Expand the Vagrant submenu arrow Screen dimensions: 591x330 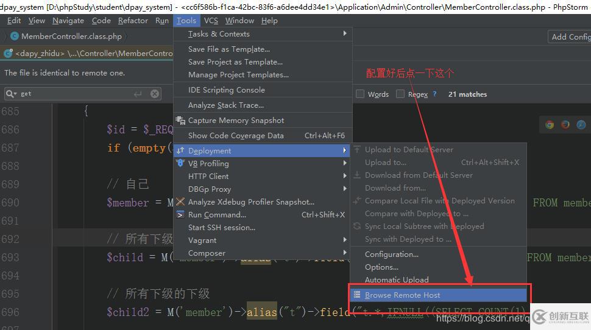(x=345, y=240)
